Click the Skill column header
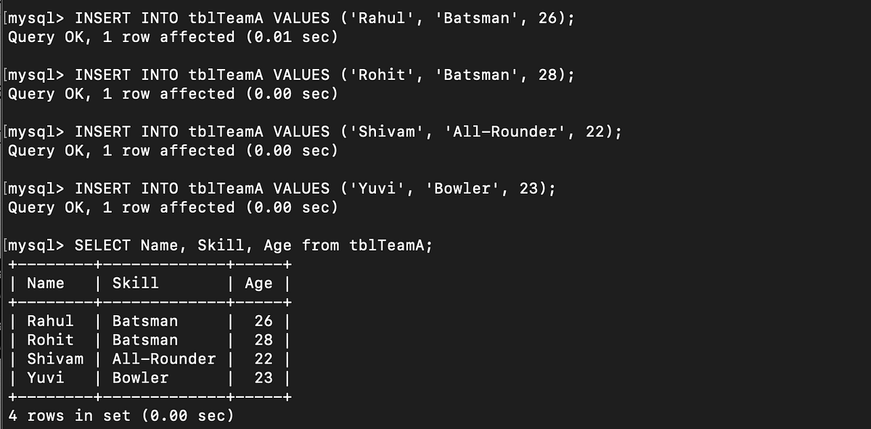The height and width of the screenshot is (429, 871). click(136, 283)
